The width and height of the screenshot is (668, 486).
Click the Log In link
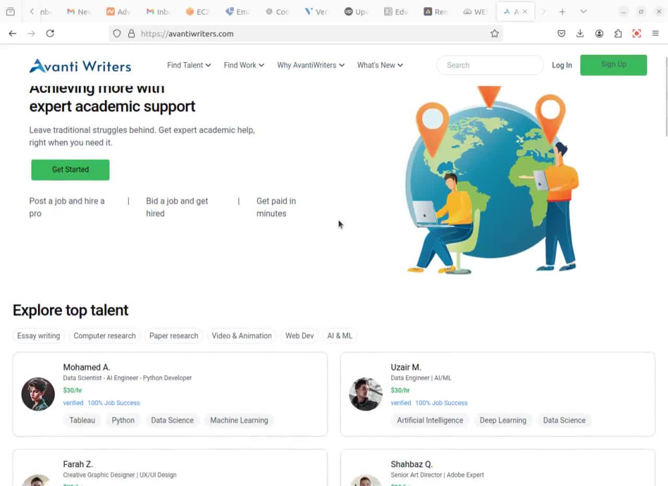(x=562, y=65)
